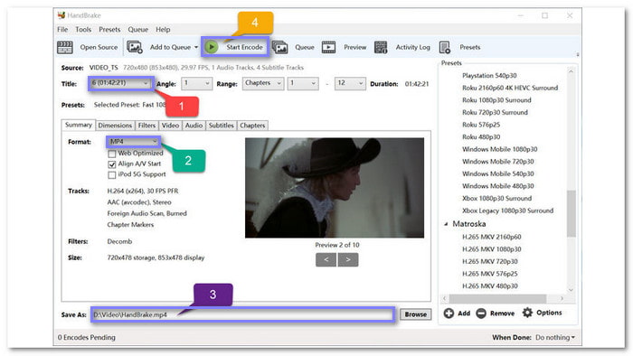633x356 pixels.
Task: Select Roku 576p25 preset
Action: click(x=481, y=125)
